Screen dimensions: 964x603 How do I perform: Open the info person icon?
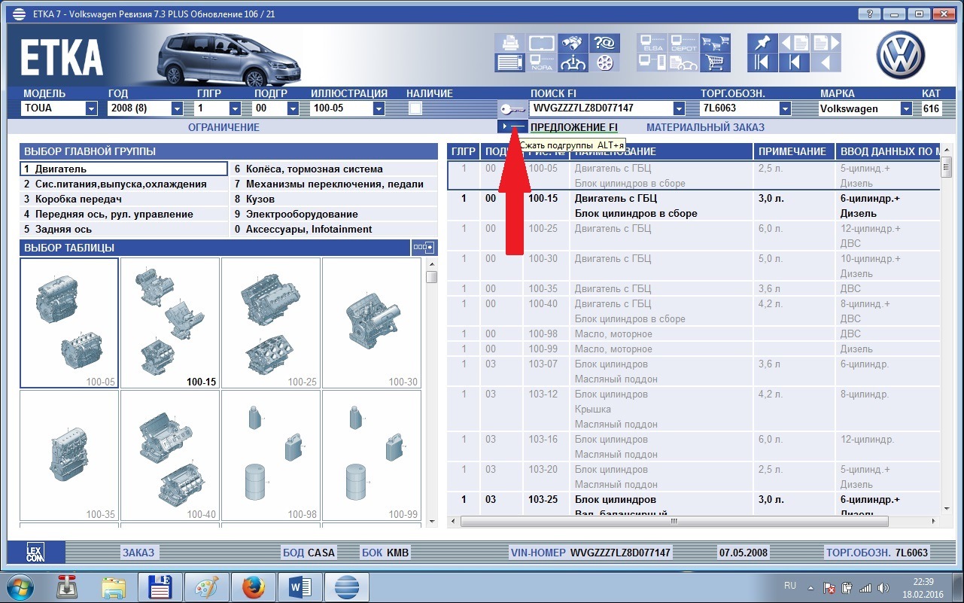tap(573, 62)
